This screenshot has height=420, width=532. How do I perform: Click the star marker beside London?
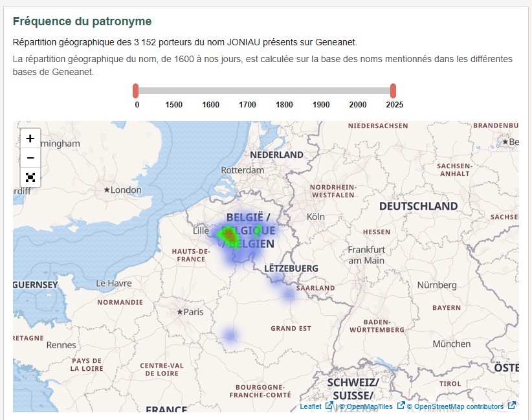click(107, 190)
